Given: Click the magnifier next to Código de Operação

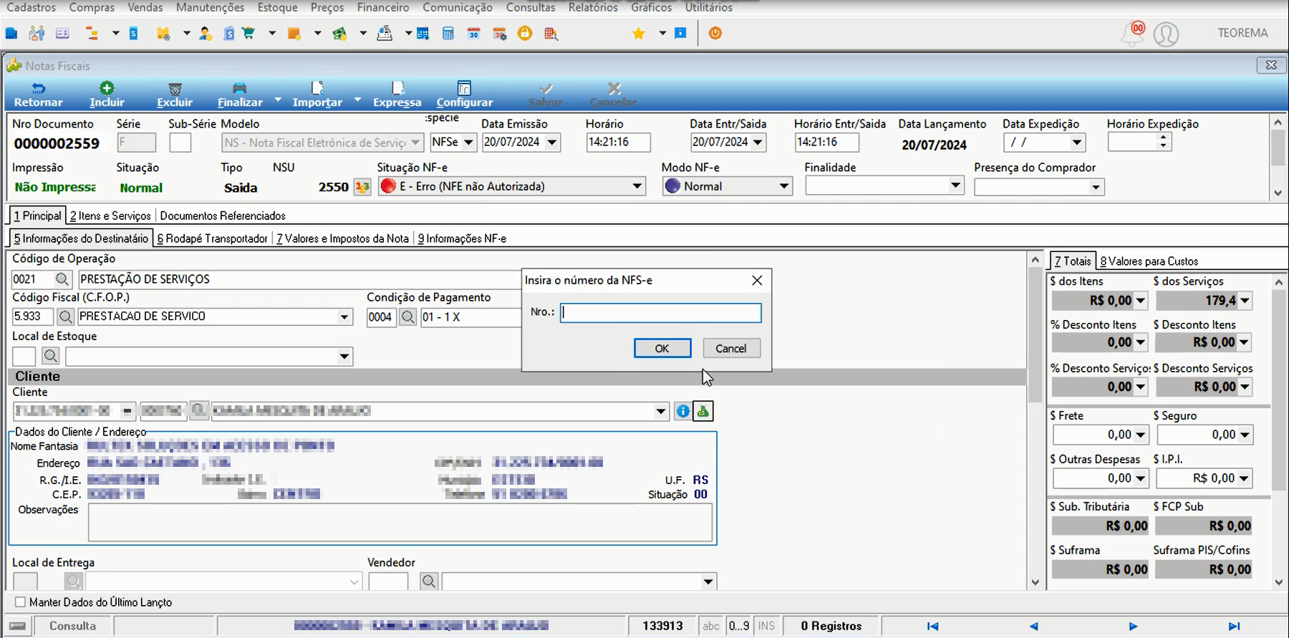Looking at the screenshot, I should coord(62,279).
